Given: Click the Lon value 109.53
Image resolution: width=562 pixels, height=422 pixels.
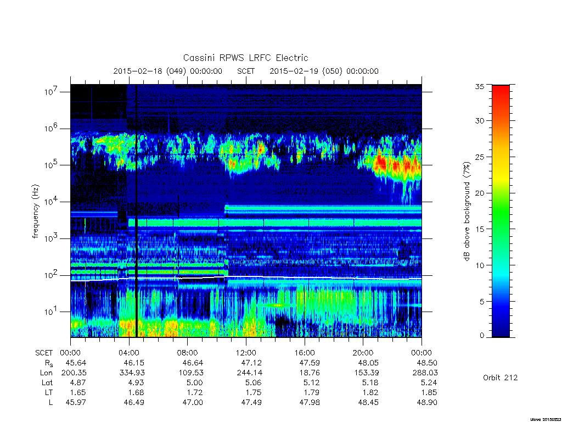Looking at the screenshot, I should pyautogui.click(x=191, y=373).
